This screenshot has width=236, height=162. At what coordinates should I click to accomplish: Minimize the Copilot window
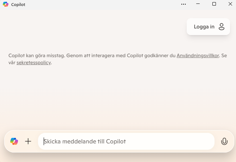pos(198,4)
